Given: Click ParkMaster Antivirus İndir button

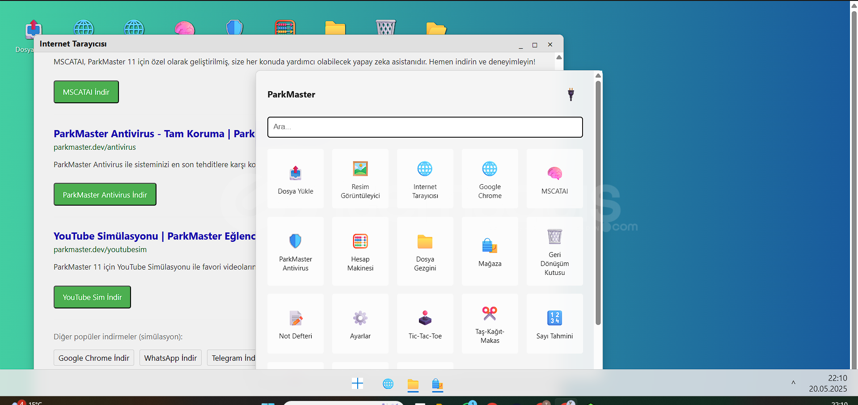Looking at the screenshot, I should [x=105, y=194].
